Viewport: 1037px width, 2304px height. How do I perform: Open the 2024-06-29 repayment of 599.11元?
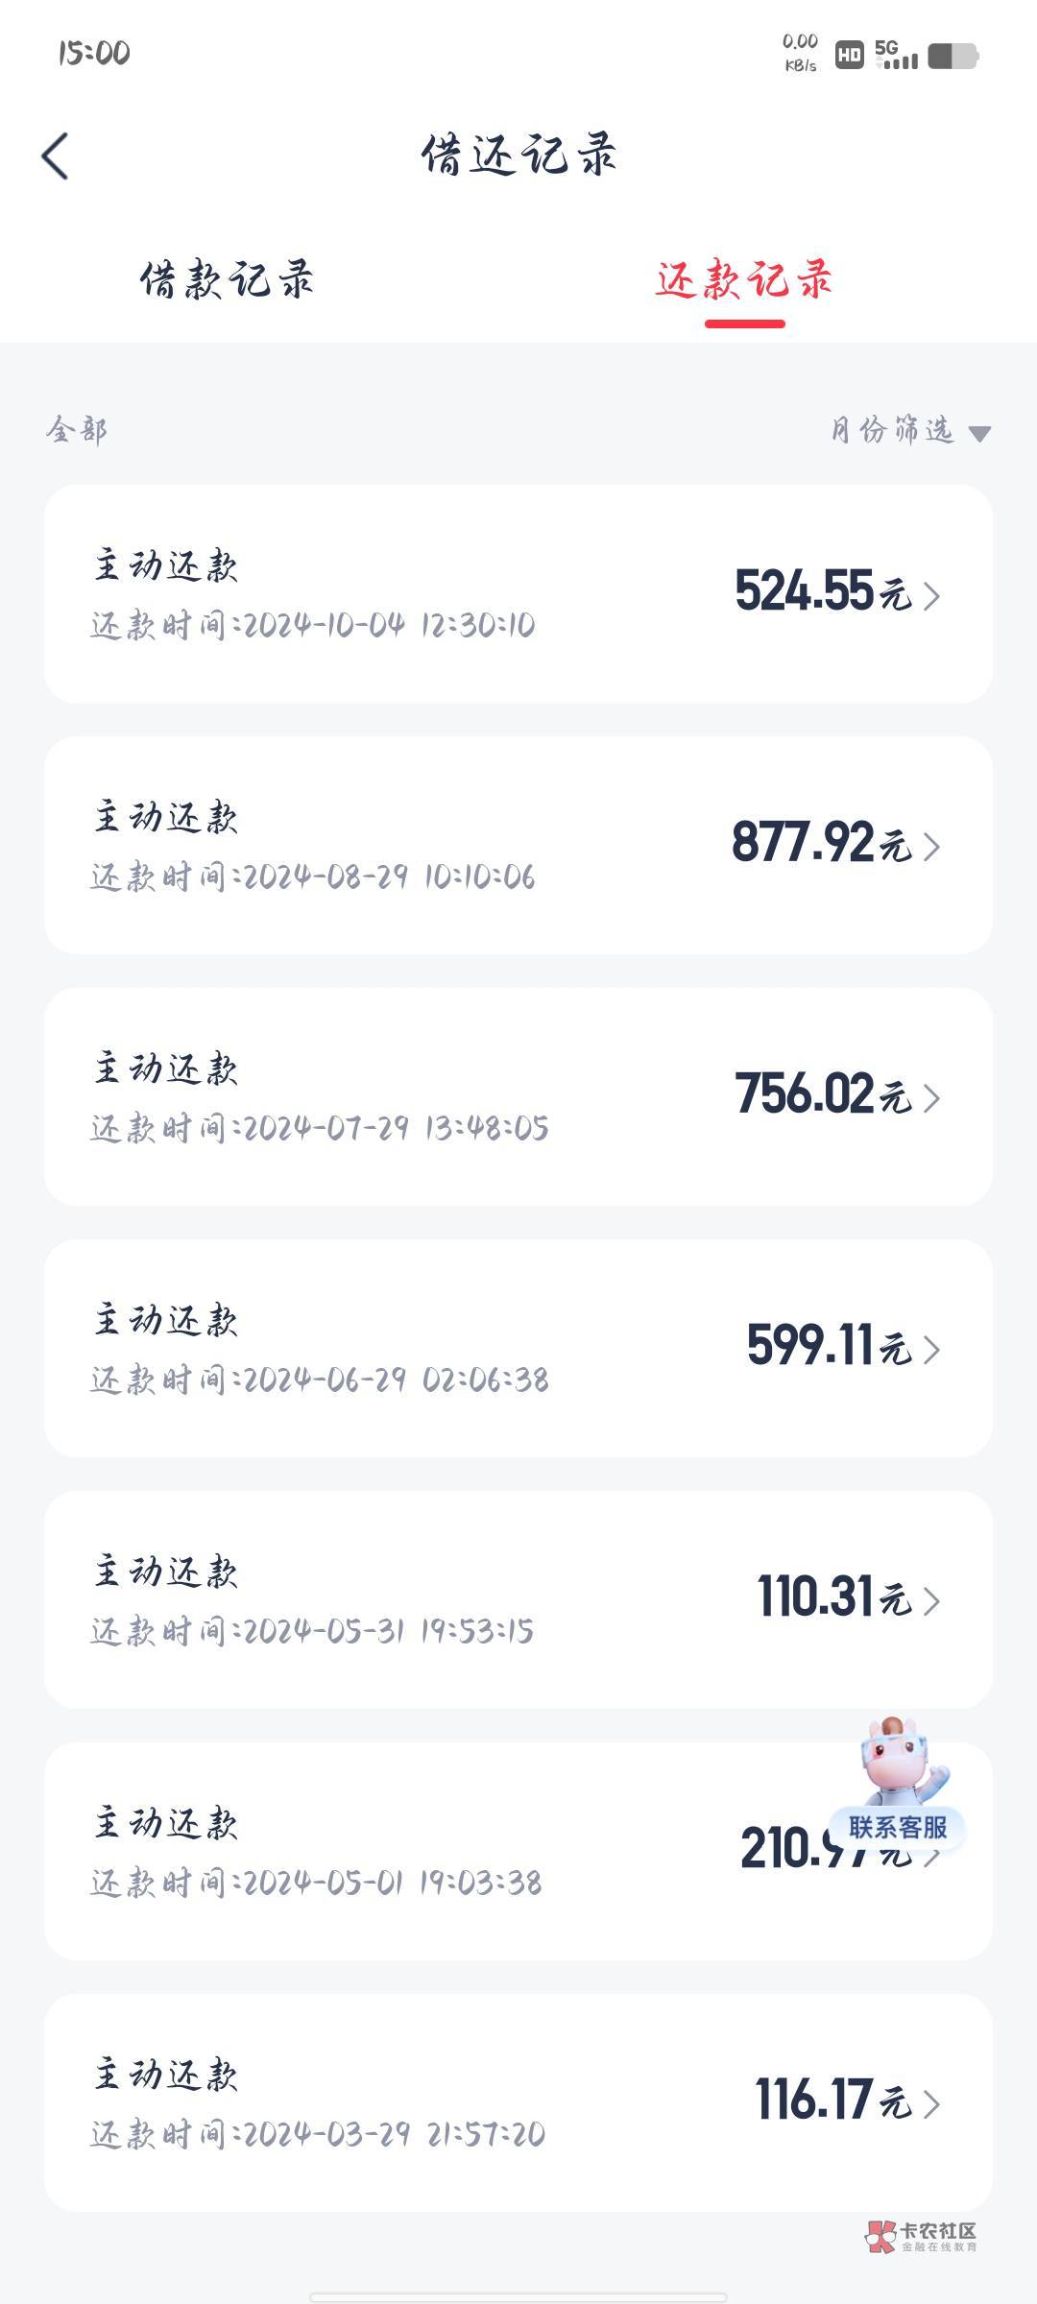pos(518,1348)
